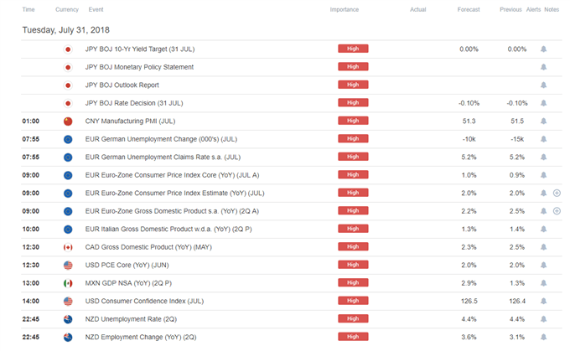The image size is (570, 351).
Task: Enable alert bell for Euro-Zone CPI Core
Action: [x=543, y=175]
